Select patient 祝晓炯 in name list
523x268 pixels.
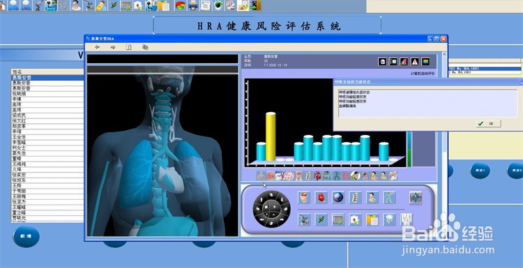click(x=47, y=94)
